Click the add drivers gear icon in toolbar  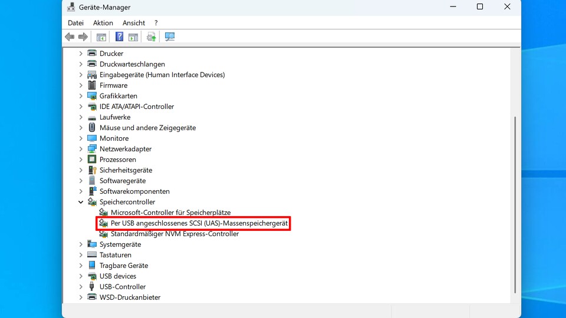(x=152, y=37)
